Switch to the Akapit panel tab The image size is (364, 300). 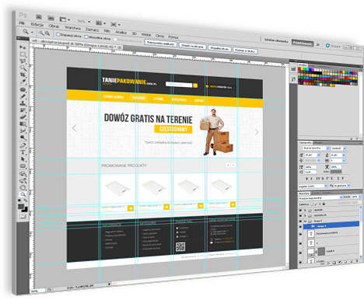point(318,143)
